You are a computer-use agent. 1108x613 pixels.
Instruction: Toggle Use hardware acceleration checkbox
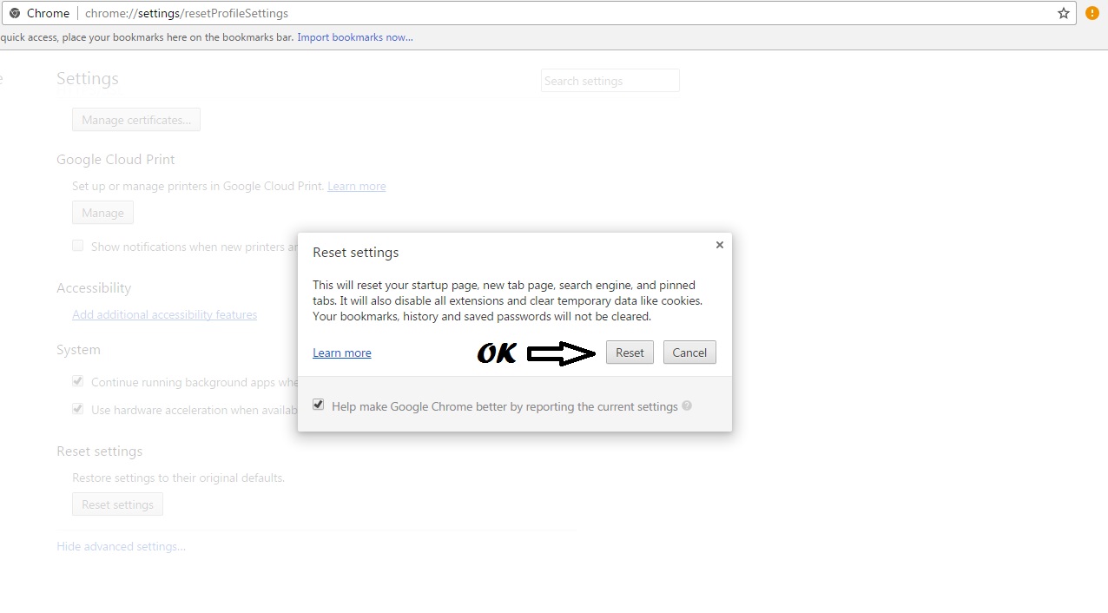(x=78, y=409)
